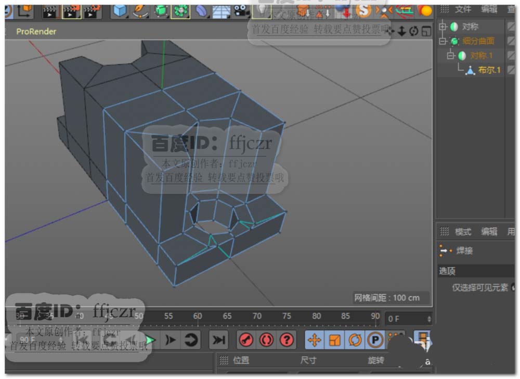Viewport: 520px width, 379px height.
Task: Click the Render View clapperboard icon
Action: pos(50,11)
